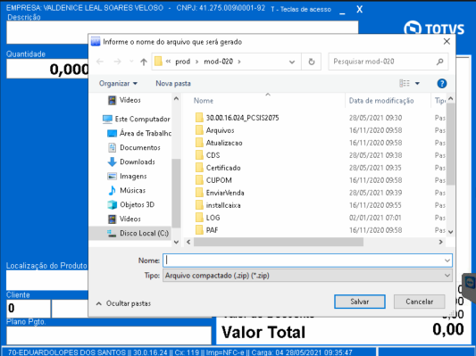This screenshot has width=476, height=356.
Task: Collapse folders with Ocultar pastas
Action: 123,303
